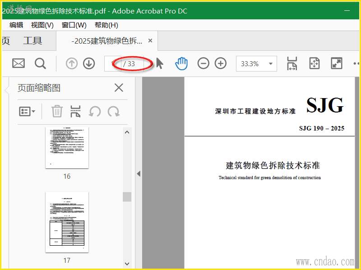Screen dimensions: 361x270
Task: Zoom in with the plus button
Action: coord(221,63)
